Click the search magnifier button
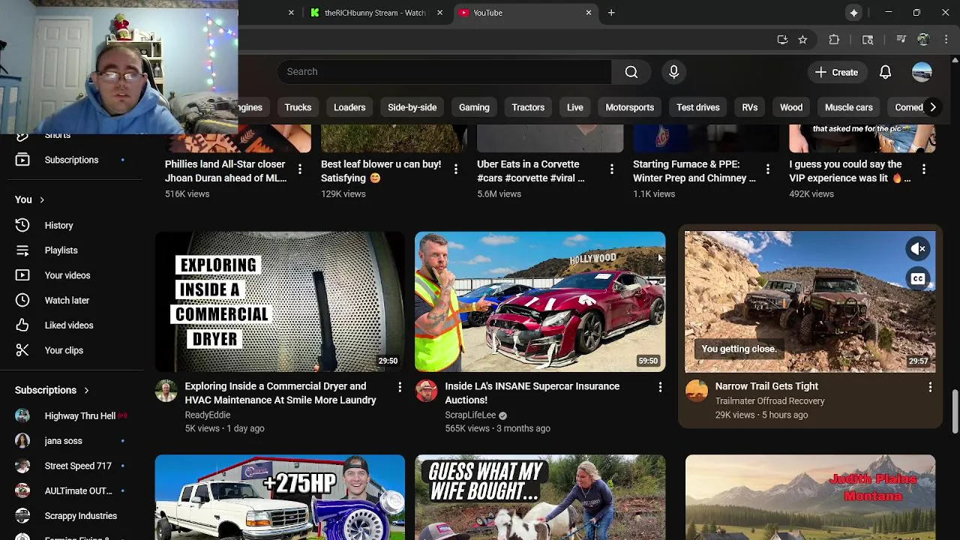960x540 pixels. point(631,72)
